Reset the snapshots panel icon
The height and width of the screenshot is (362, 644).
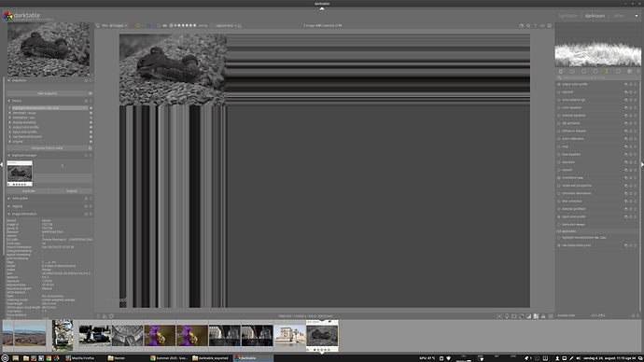point(86,80)
